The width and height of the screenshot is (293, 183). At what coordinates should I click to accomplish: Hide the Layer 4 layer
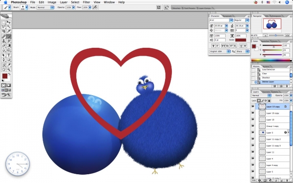253,159
